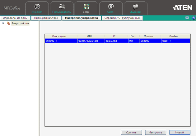
Task: Switch to Определить Группу Данных tab
Action: click(x=122, y=18)
